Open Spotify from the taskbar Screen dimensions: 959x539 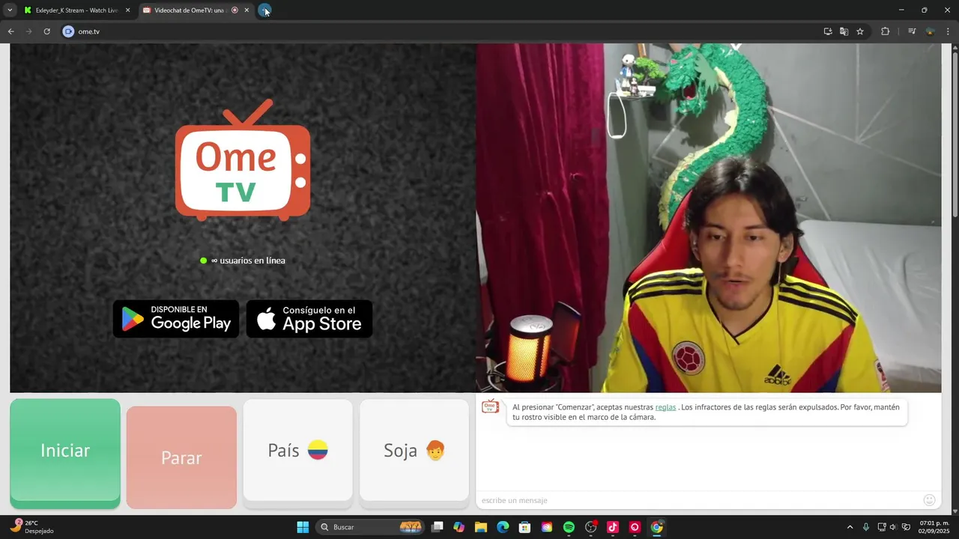click(x=569, y=527)
